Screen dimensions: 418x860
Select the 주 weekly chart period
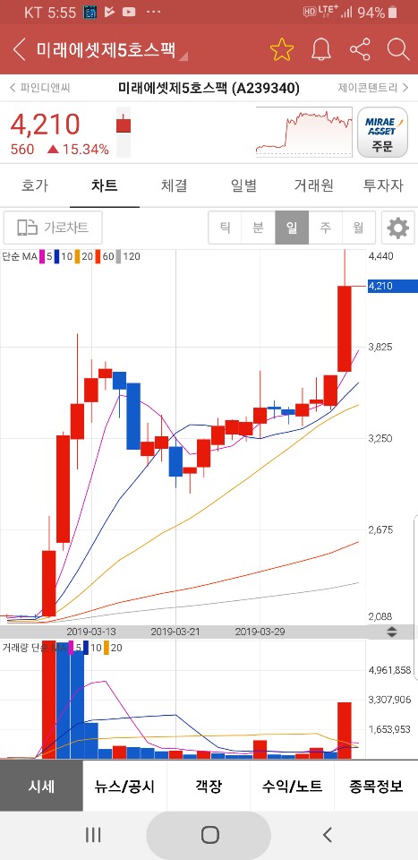click(326, 228)
